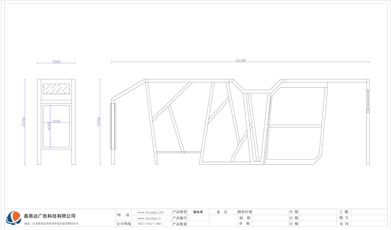Click the 10148 overall length dimension
The height and width of the screenshot is (230, 391).
coord(241,61)
